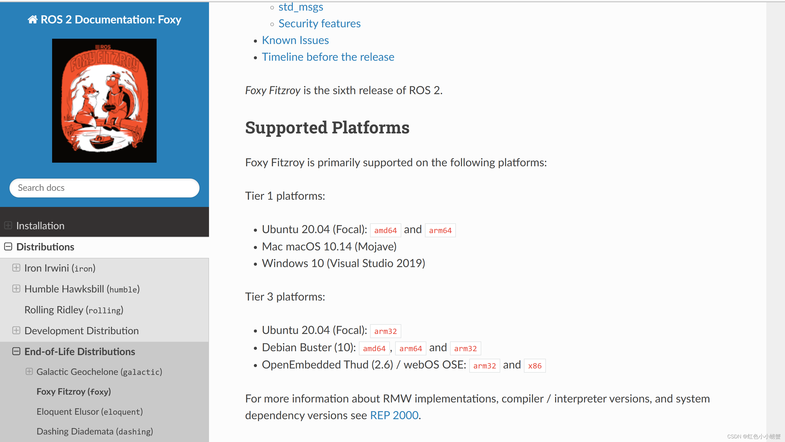Open Dashing Diademata (dashing) page

[95, 431]
